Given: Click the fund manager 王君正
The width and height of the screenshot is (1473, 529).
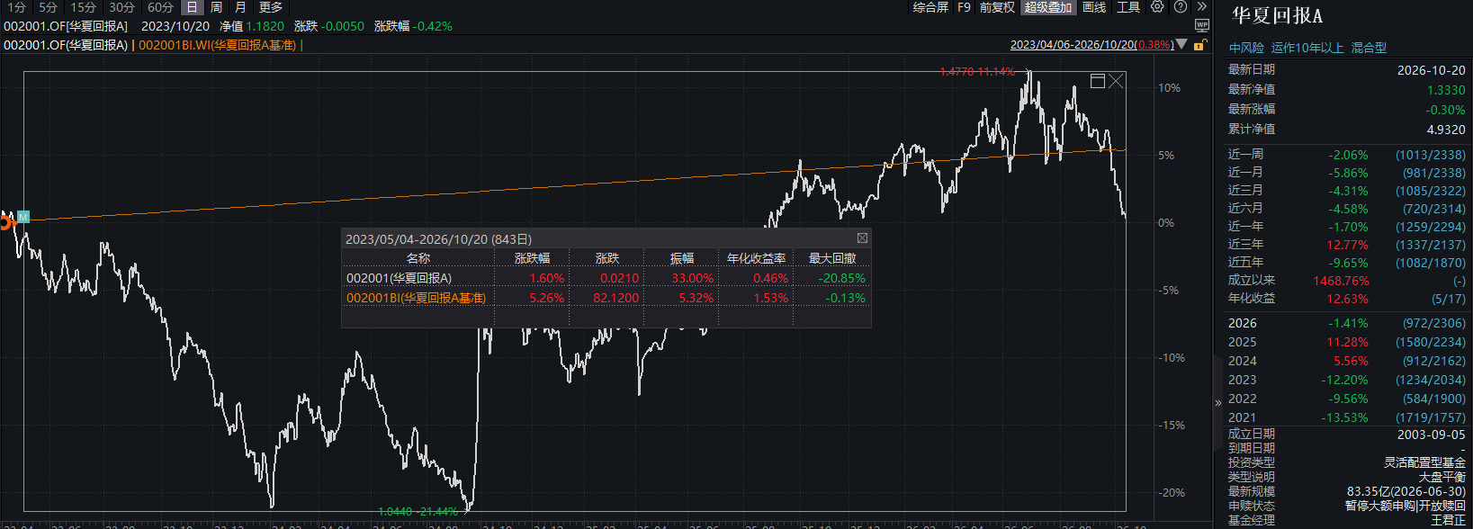Looking at the screenshot, I should click(x=1448, y=520).
